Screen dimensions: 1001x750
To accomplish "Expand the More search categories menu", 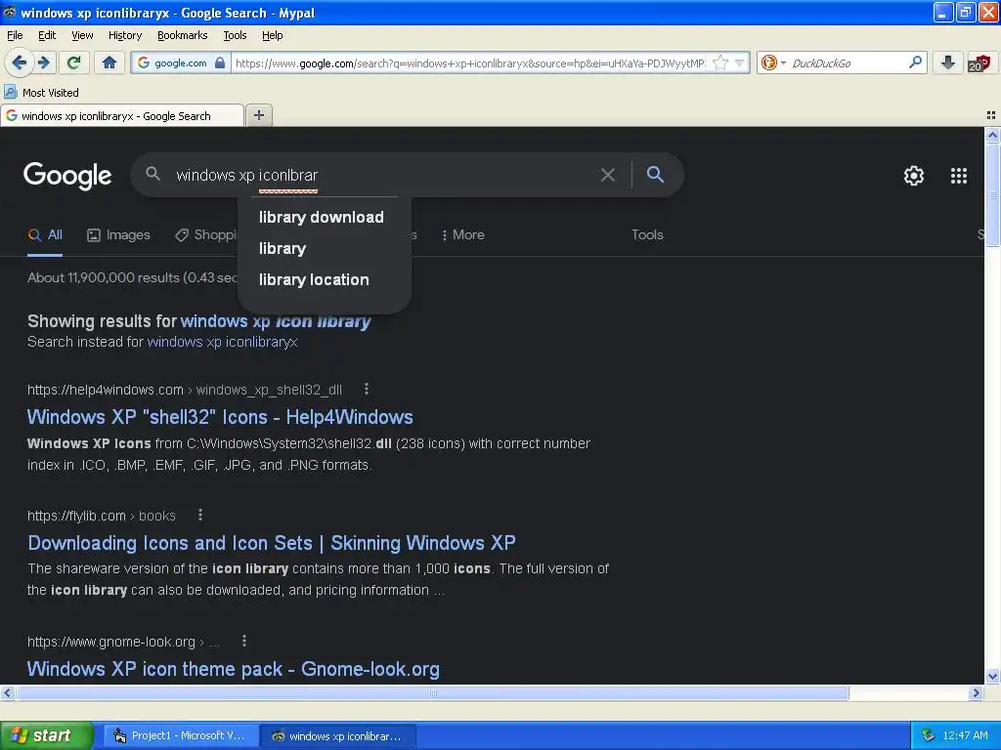I will click(462, 234).
